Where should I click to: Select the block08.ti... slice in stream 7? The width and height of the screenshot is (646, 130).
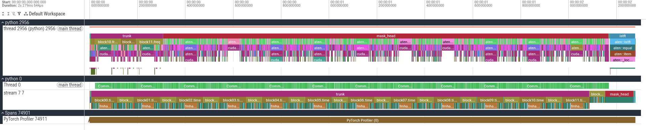[x=447, y=100]
